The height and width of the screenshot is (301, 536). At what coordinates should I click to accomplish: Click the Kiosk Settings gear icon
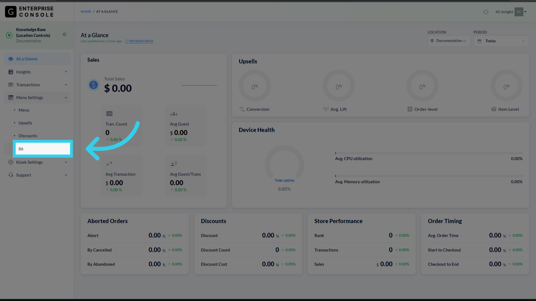(x=11, y=162)
